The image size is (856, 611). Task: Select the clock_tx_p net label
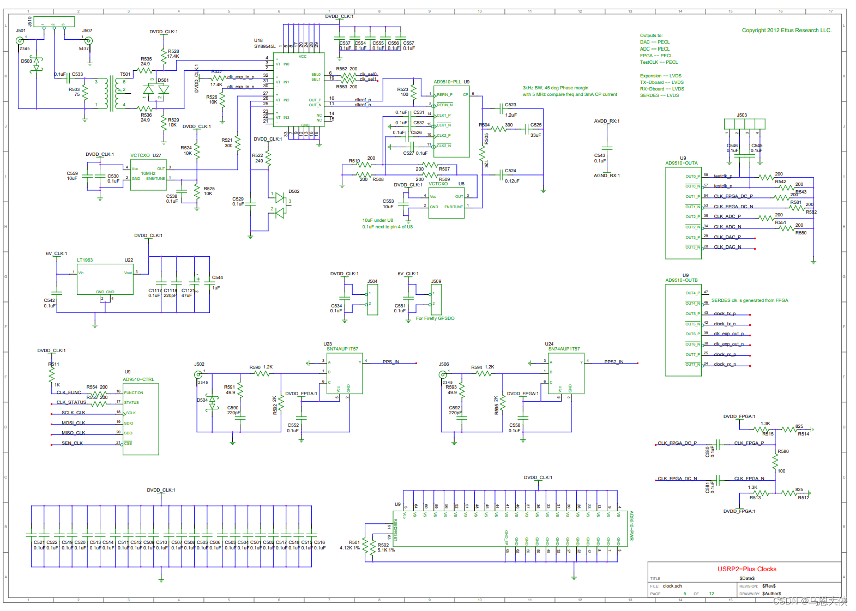725,313
